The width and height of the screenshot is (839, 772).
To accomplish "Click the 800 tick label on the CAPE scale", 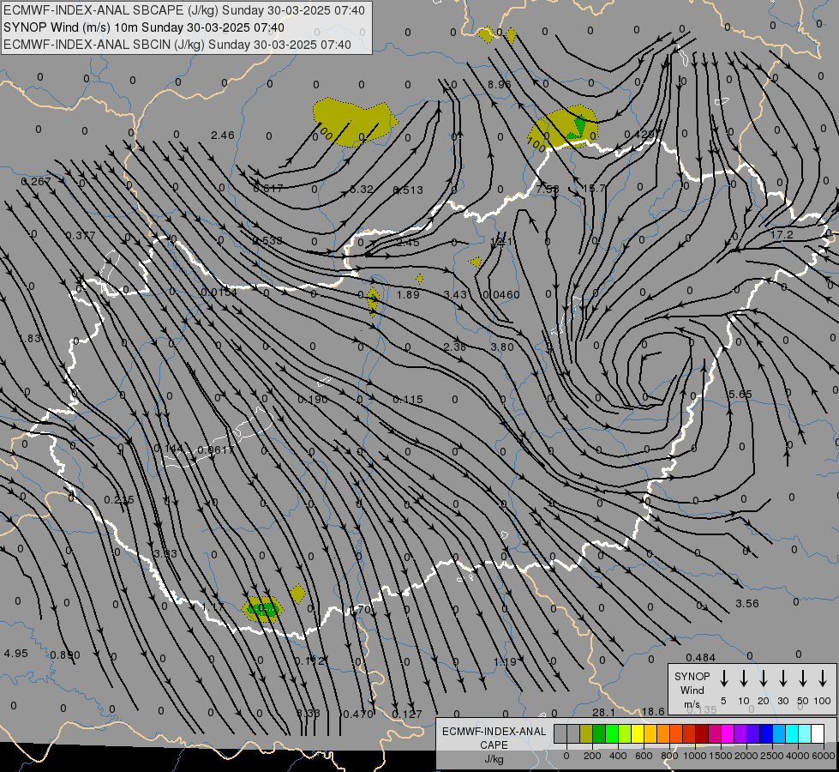I will click(x=669, y=756).
